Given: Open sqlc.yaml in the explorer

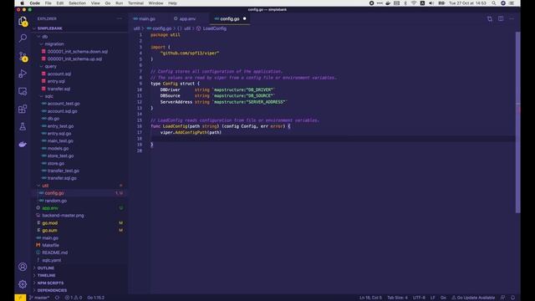Looking at the screenshot, I should click(52, 260).
